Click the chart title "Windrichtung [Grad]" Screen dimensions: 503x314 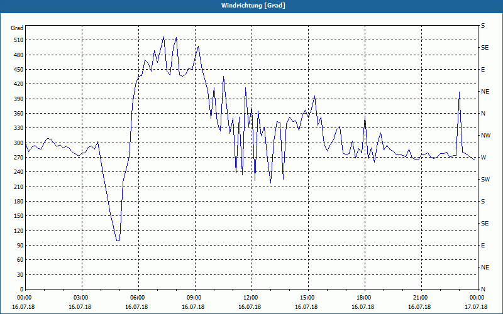coord(253,6)
